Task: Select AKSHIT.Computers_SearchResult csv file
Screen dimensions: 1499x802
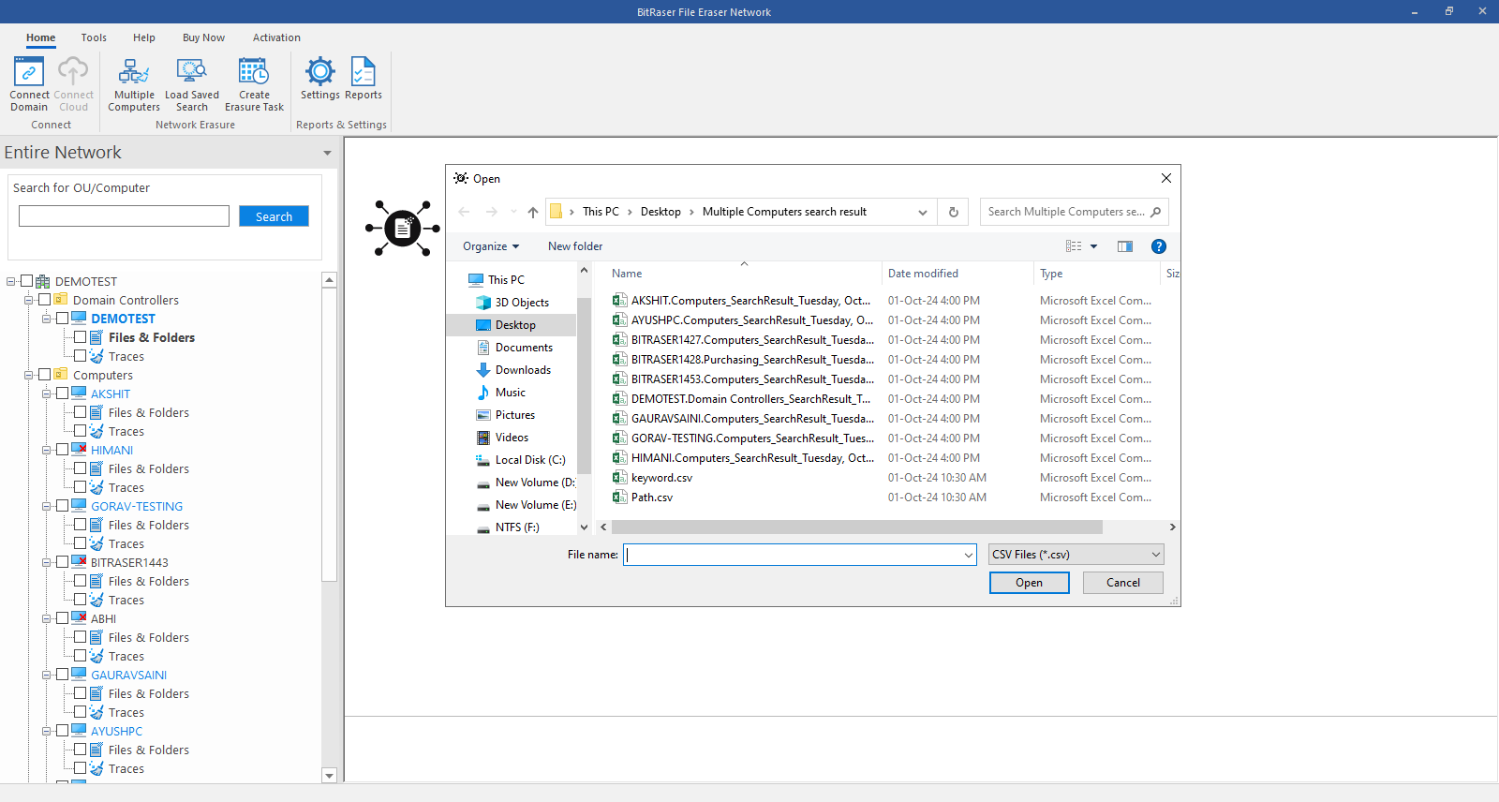Action: click(x=750, y=301)
